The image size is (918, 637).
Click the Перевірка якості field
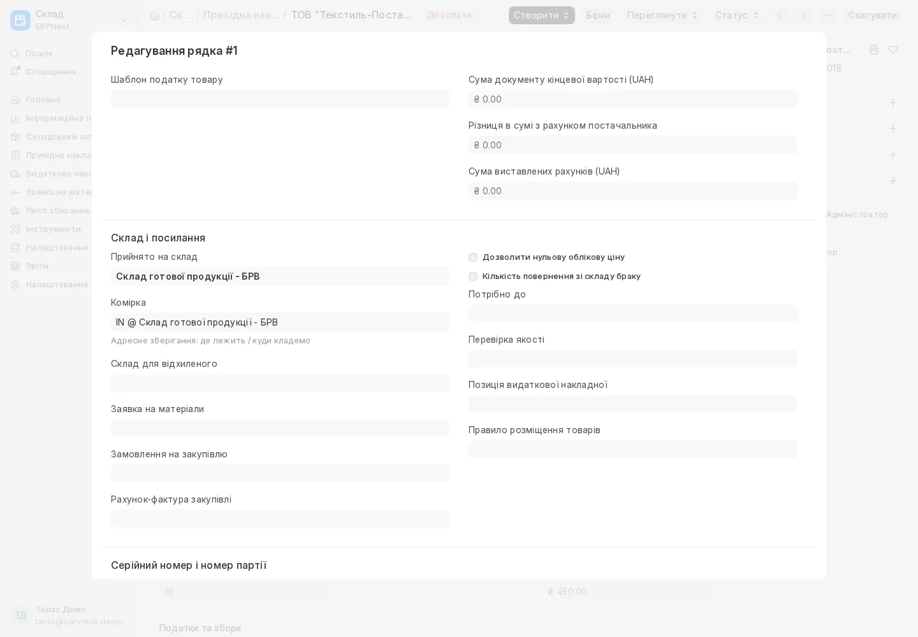tap(633, 359)
